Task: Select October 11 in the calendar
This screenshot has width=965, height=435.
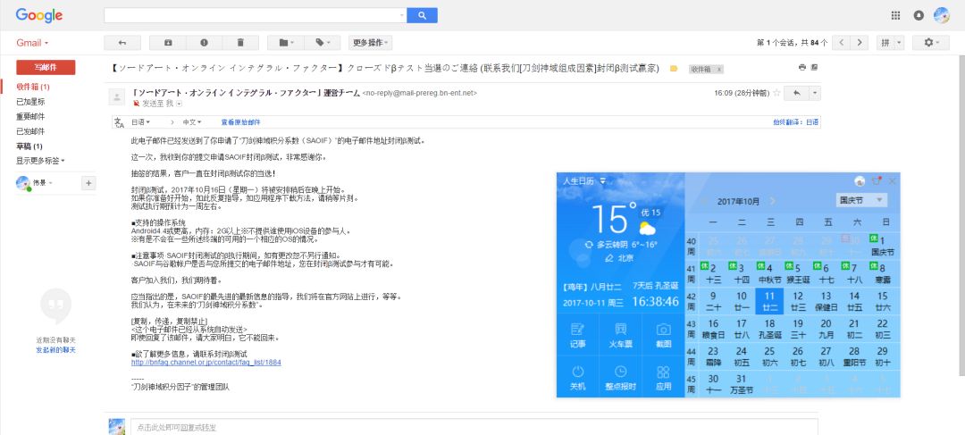Action: tap(769, 301)
